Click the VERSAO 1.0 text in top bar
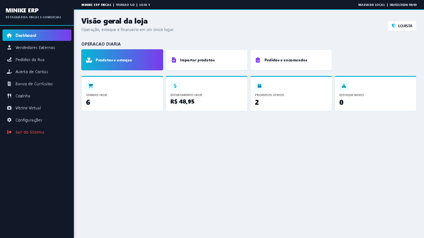 point(125,5)
